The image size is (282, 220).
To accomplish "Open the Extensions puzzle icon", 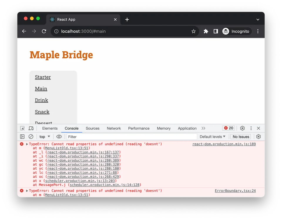I will [x=206, y=31].
